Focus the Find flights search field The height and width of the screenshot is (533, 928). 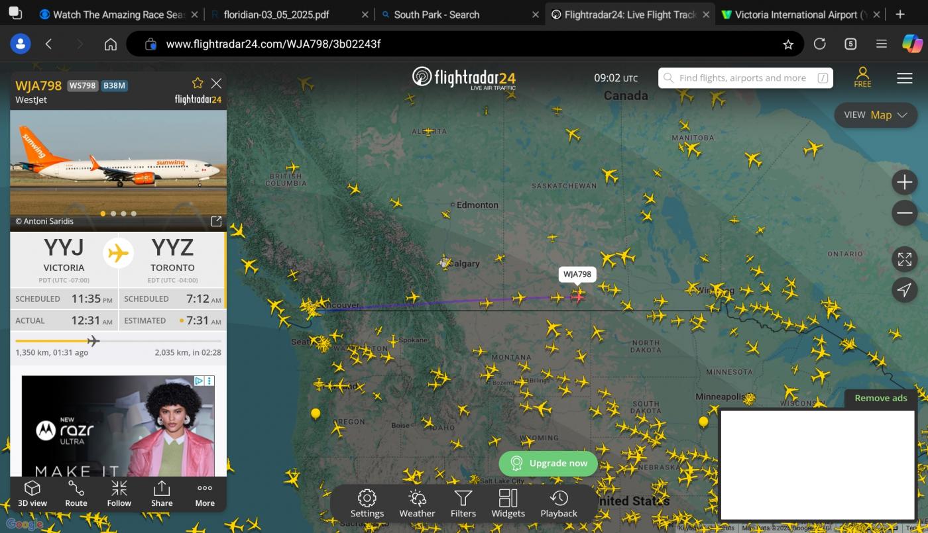point(746,78)
